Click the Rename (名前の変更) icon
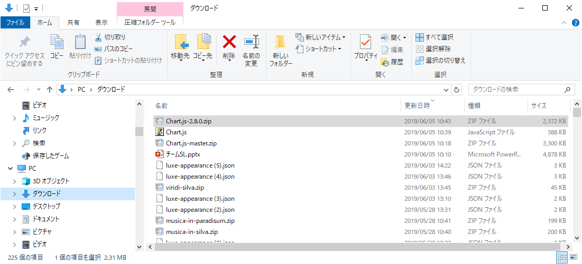 click(x=251, y=42)
